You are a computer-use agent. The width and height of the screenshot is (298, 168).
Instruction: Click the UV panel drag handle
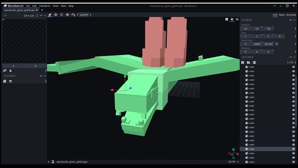pos(41,15)
